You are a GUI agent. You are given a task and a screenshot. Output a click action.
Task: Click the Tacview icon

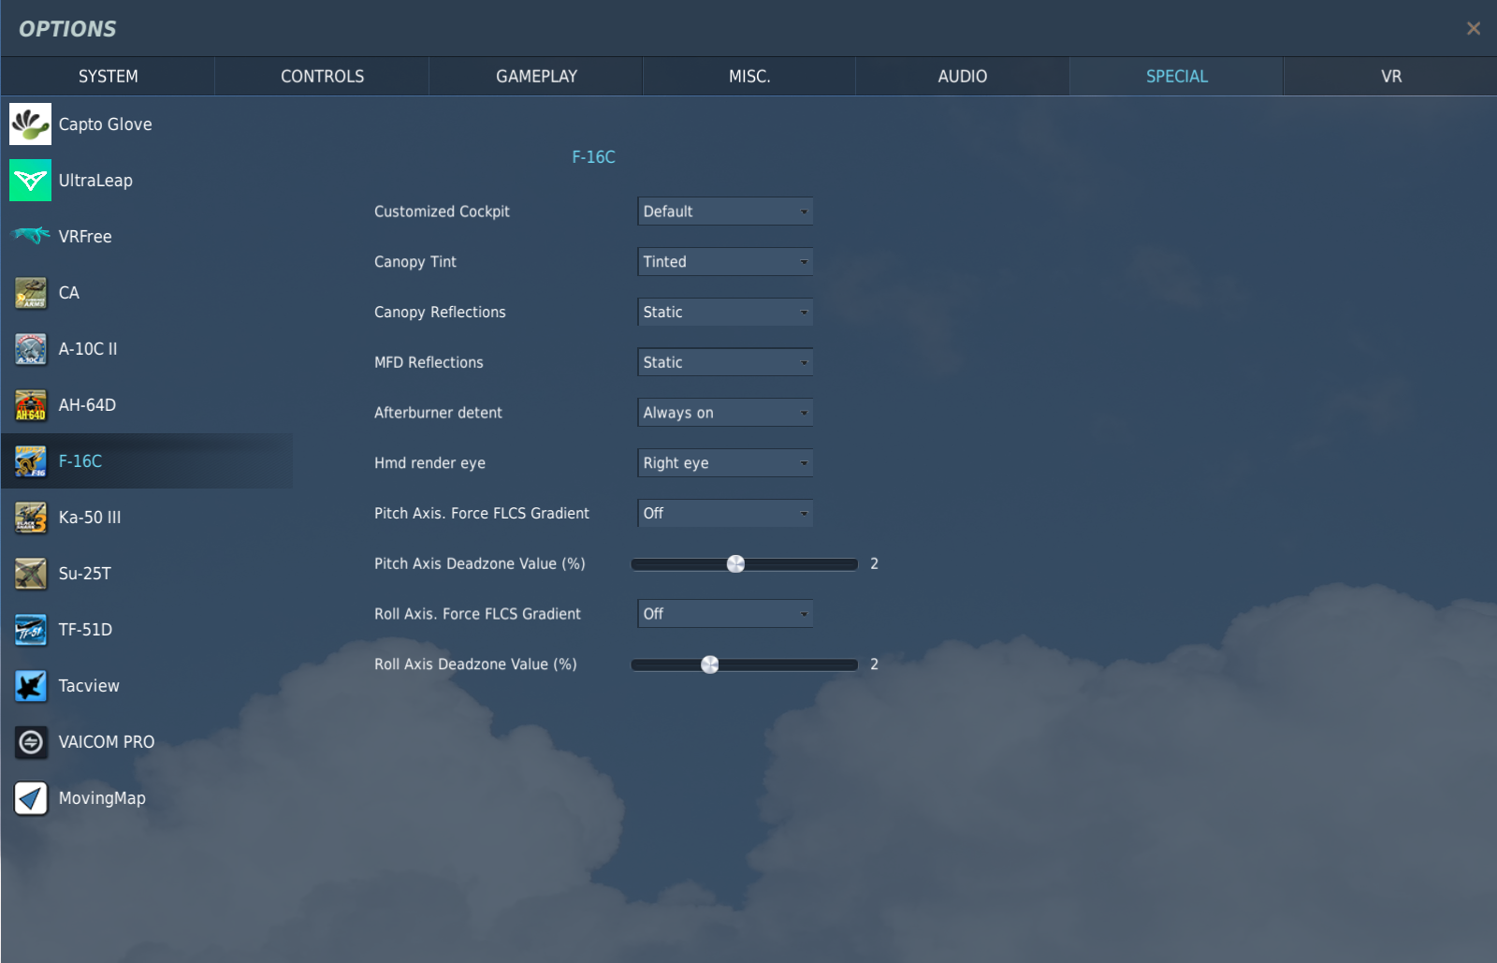pos(30,685)
